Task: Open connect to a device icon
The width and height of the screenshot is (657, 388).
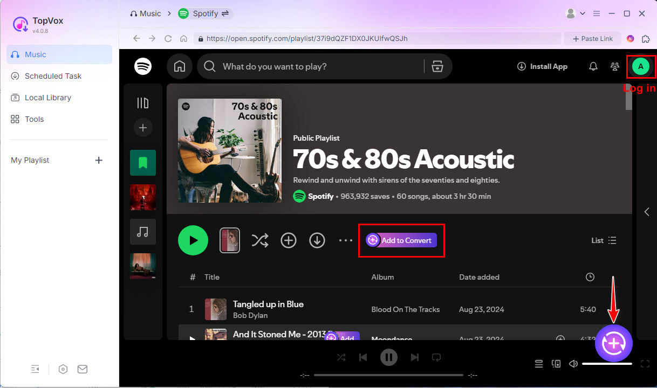Action: 556,364
